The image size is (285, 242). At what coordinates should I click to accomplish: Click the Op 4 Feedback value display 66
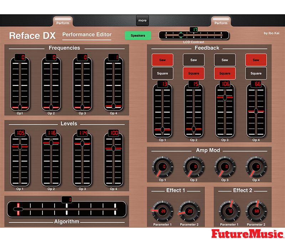click(256, 84)
